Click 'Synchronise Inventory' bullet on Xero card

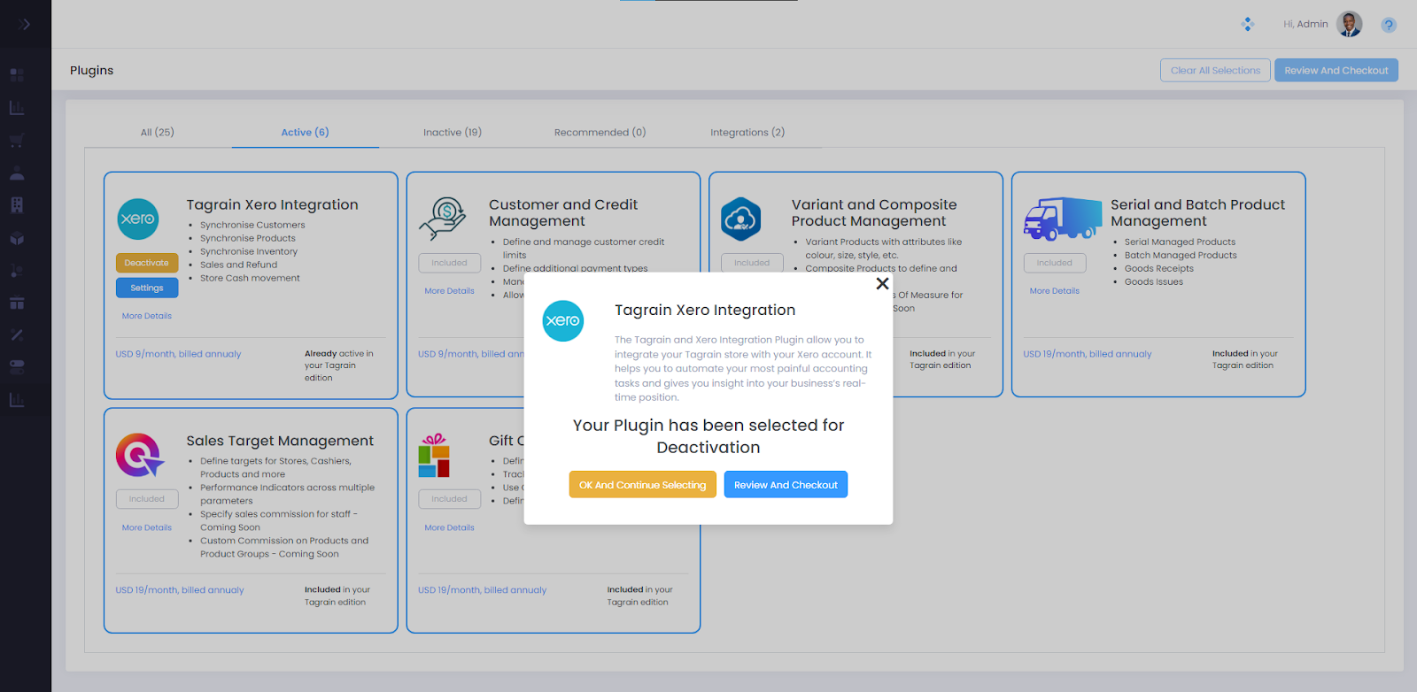tap(249, 251)
